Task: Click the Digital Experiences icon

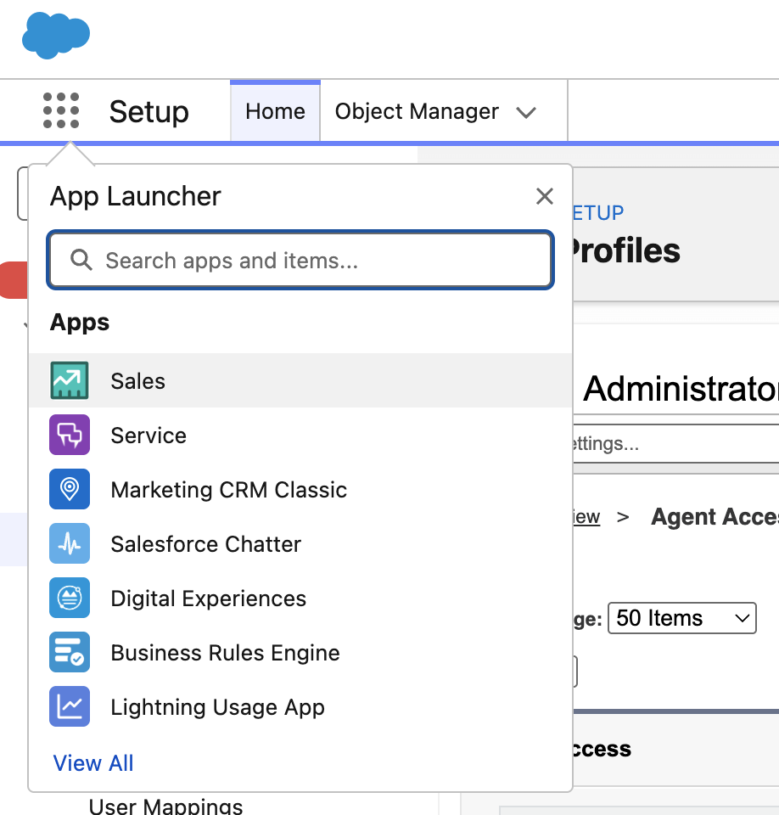Action: pos(69,598)
